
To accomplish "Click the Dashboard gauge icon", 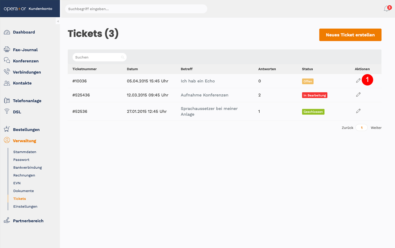I will (x=7, y=32).
